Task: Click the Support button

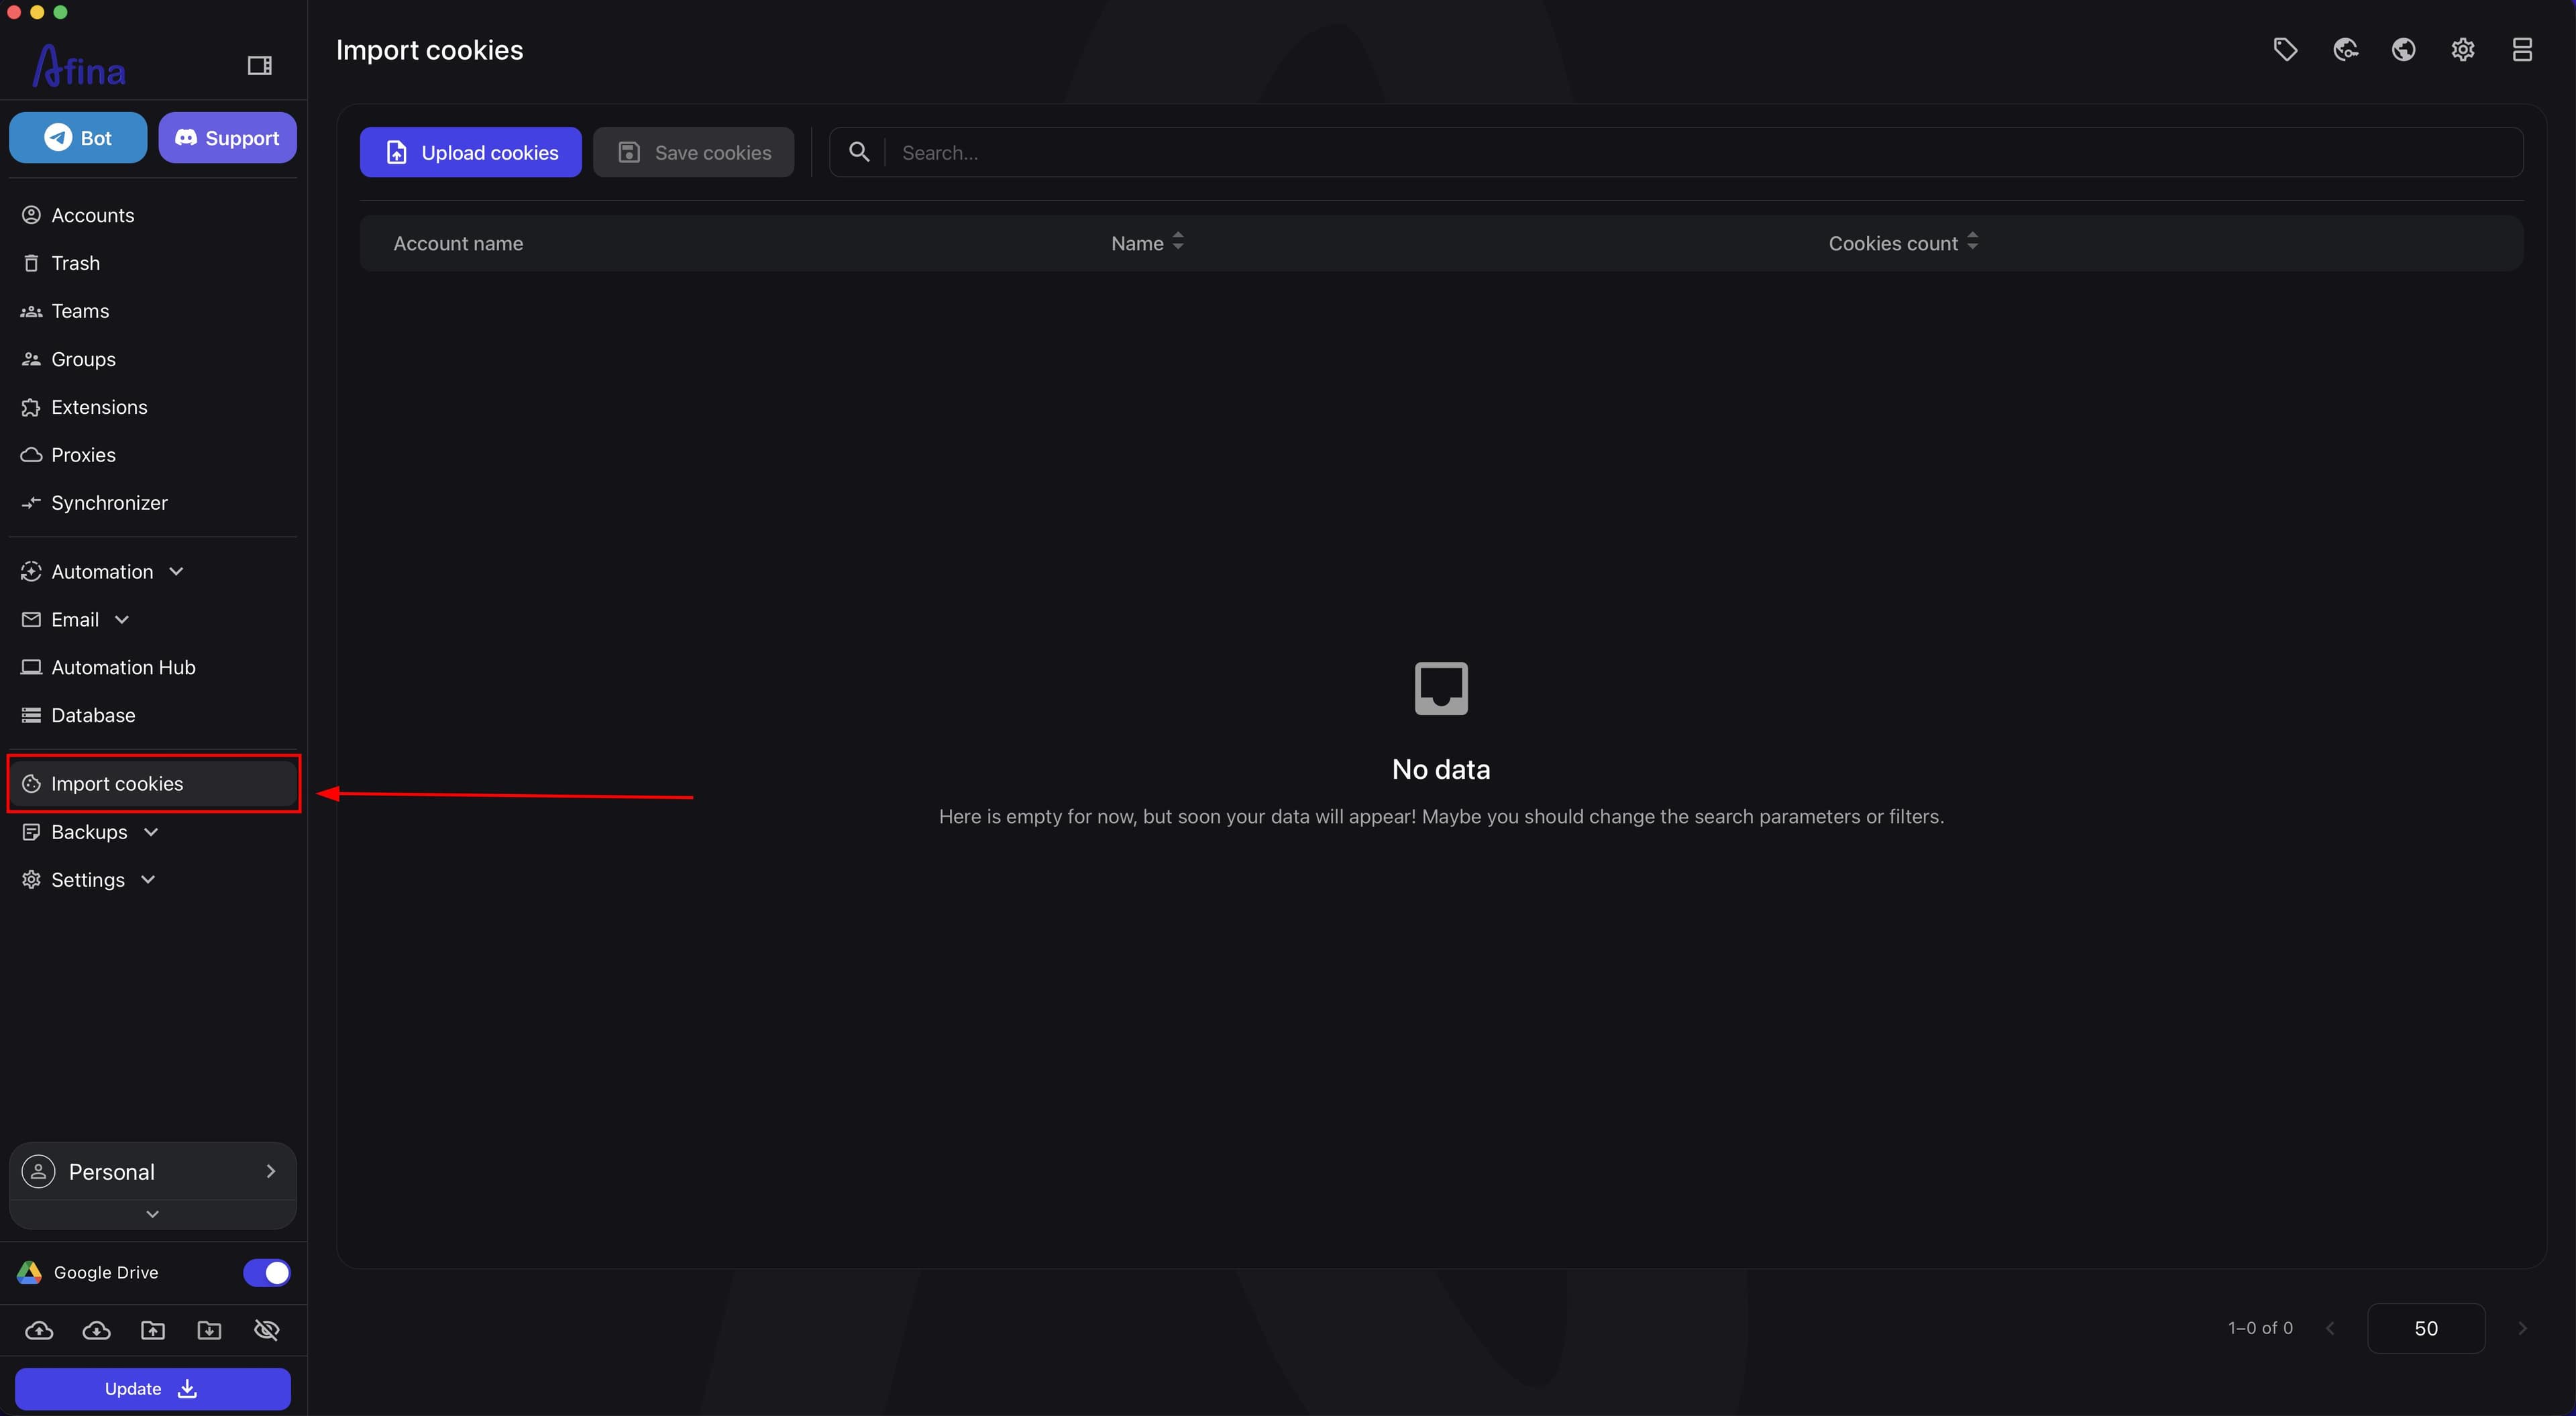Action: pyautogui.click(x=227, y=138)
